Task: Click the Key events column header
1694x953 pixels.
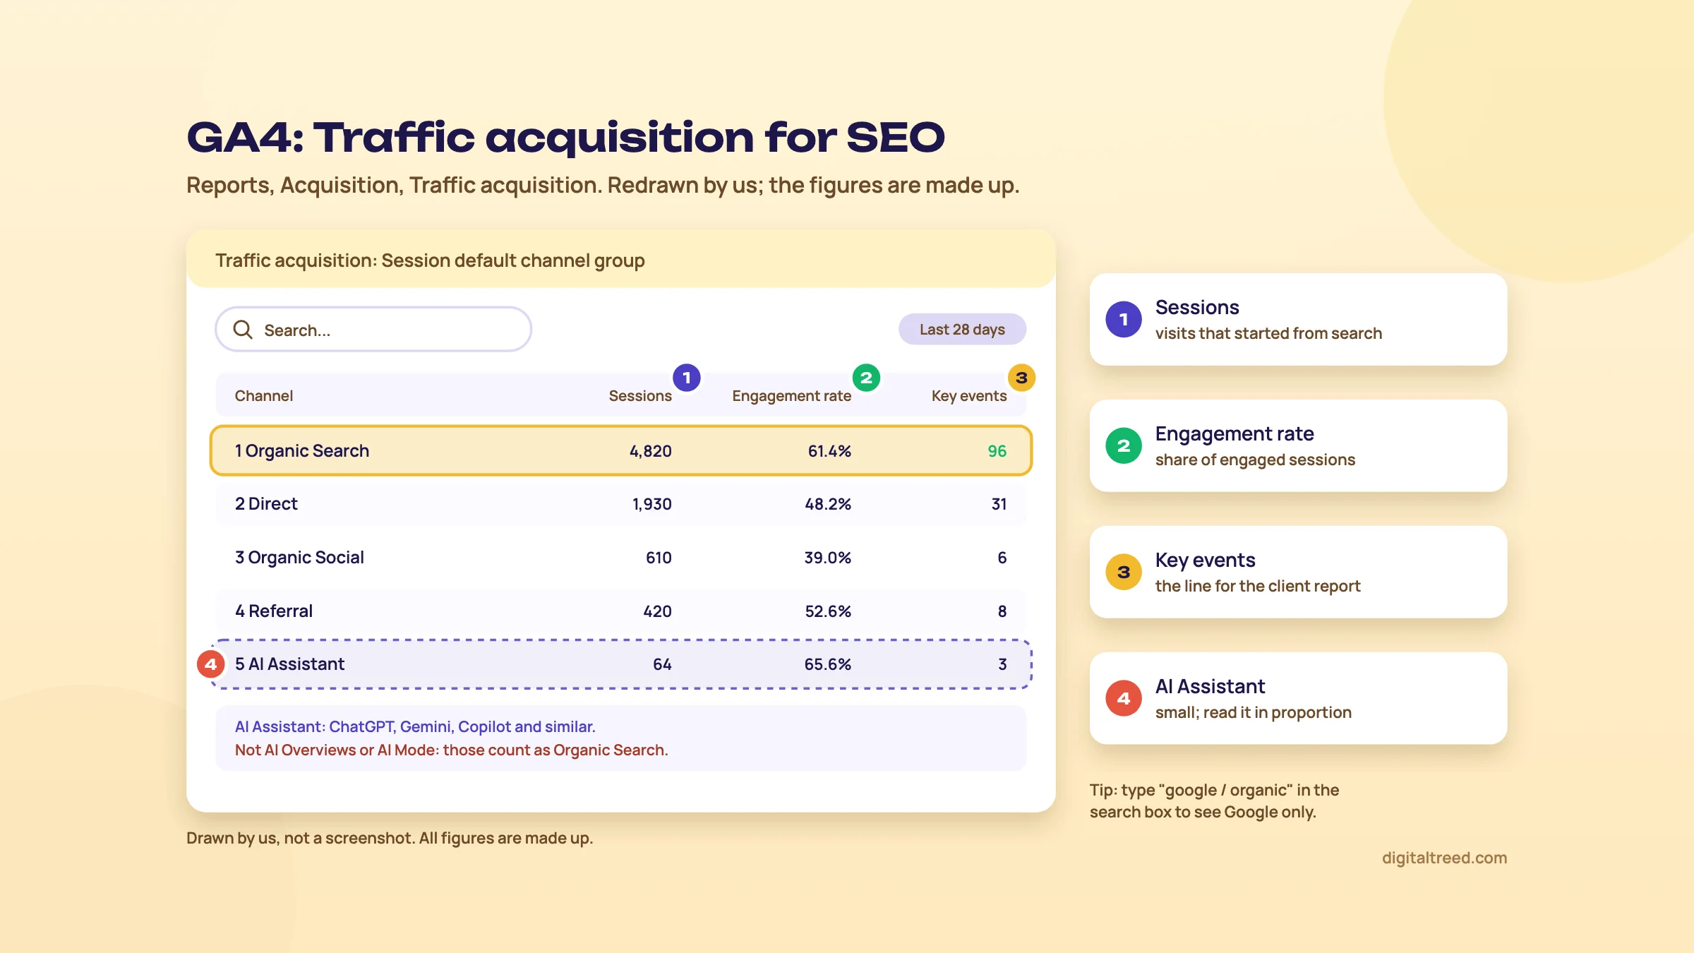Action: (x=969, y=396)
